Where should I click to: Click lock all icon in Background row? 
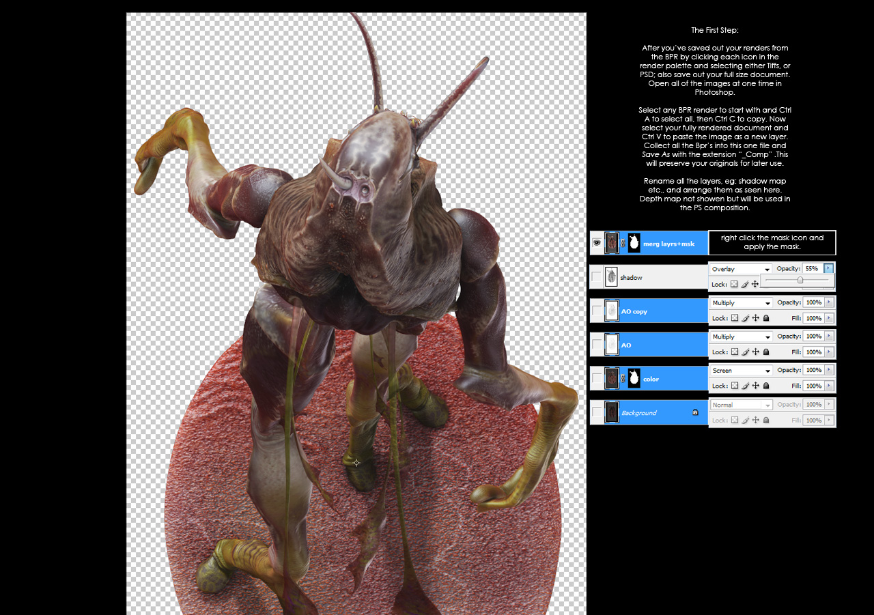coord(766,420)
